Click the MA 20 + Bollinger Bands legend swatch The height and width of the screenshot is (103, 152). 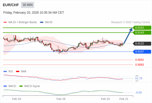pyautogui.click(x=5, y=22)
